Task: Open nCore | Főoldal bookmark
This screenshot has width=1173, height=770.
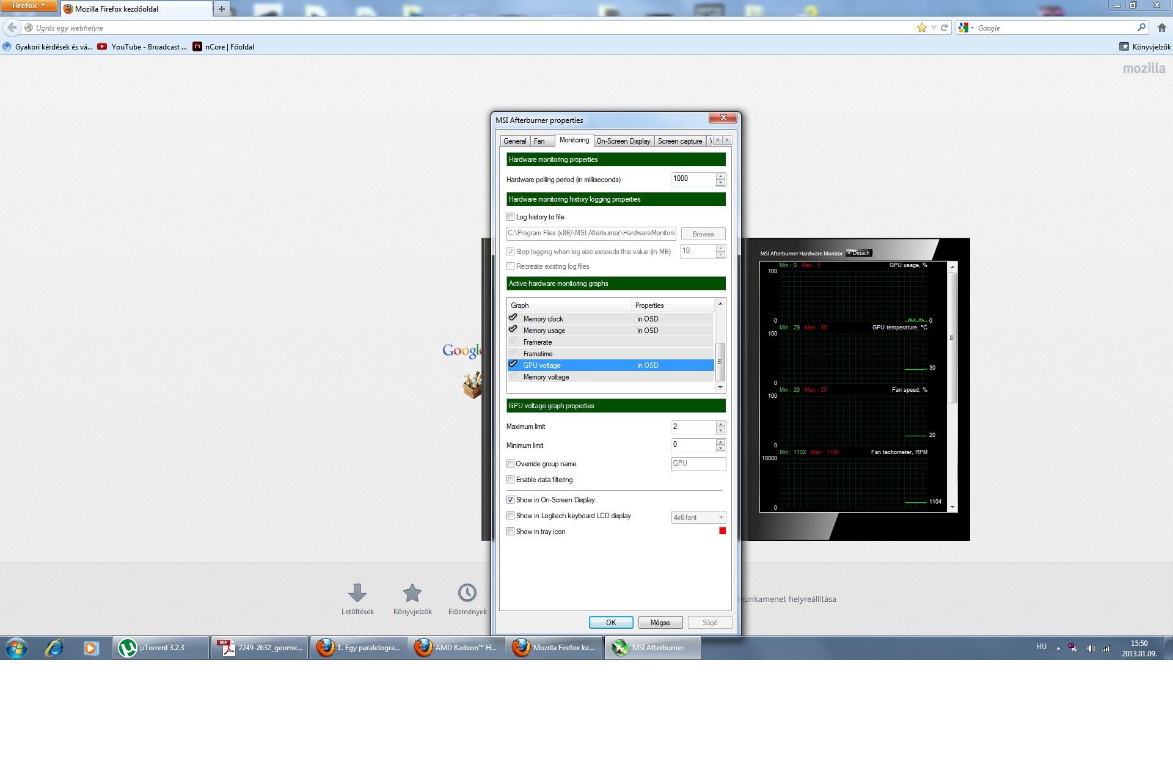Action: pos(224,46)
